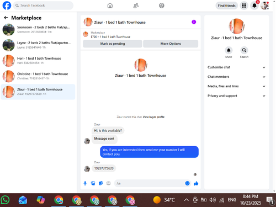276x207 pixels.
Task: Mute the conversation with bell icon
Action: click(x=229, y=50)
